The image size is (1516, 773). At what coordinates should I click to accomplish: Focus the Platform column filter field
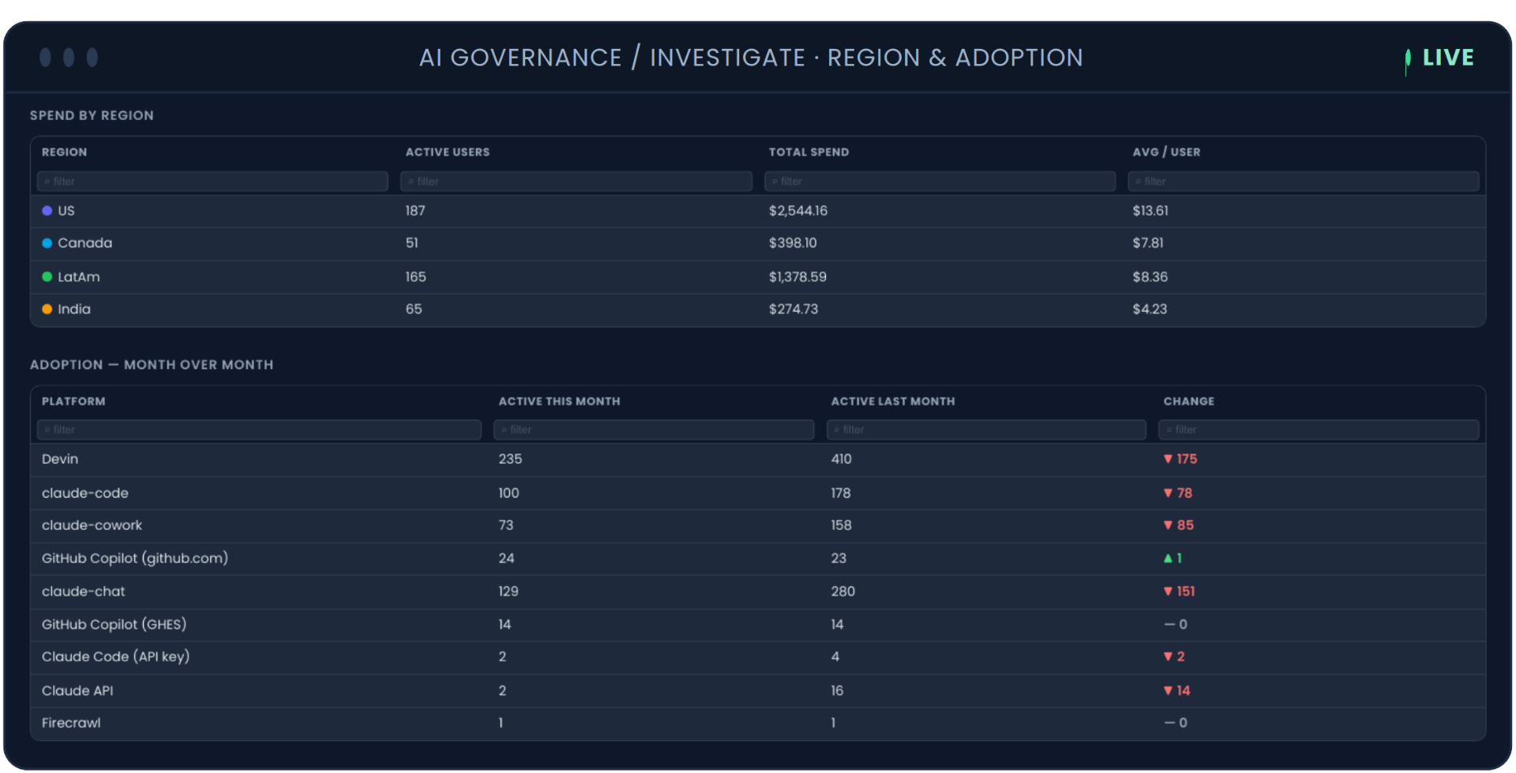tap(259, 430)
